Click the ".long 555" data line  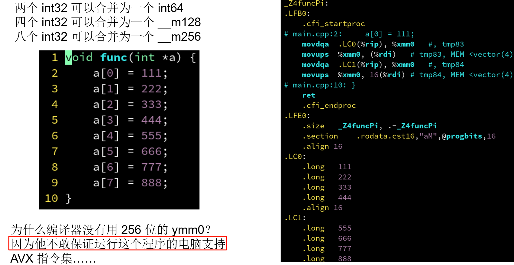coord(327,228)
